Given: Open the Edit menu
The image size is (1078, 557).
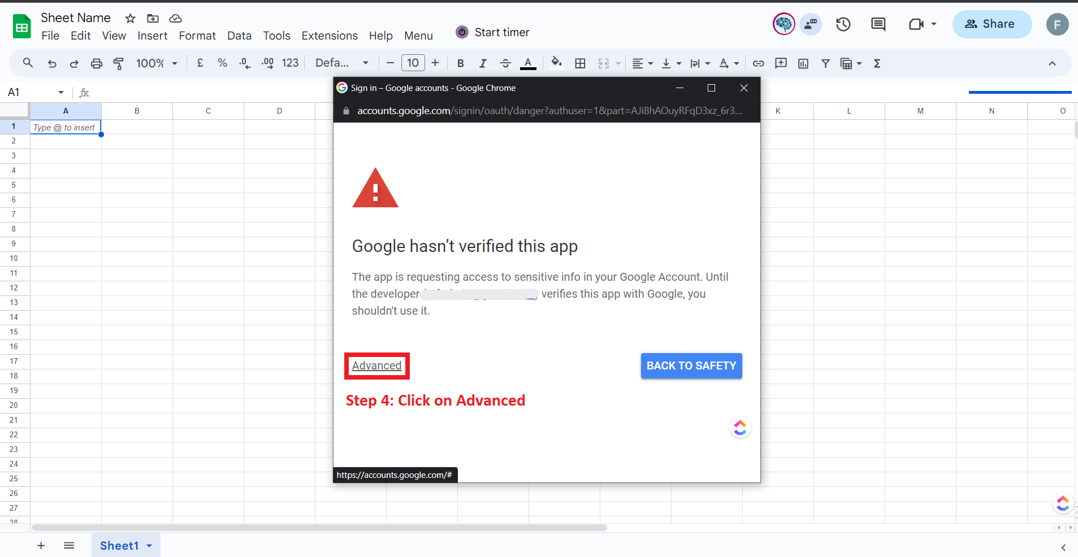Looking at the screenshot, I should [x=80, y=36].
